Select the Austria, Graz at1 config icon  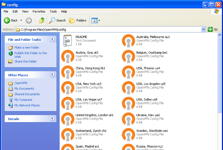click(68, 57)
